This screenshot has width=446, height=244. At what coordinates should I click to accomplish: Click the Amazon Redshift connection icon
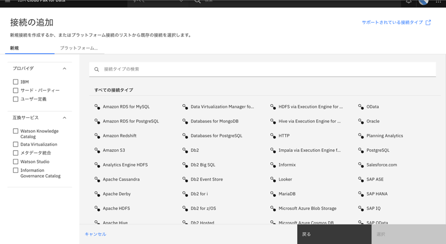click(x=97, y=136)
